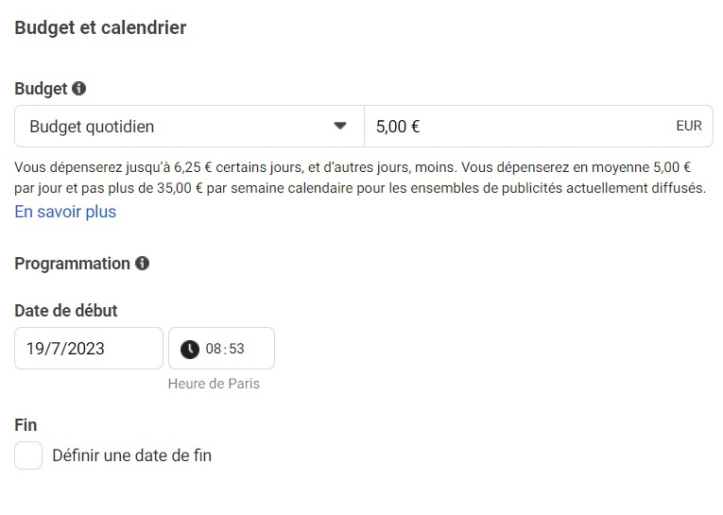723x515 pixels.
Task: Click the Budget et calendrier section heading
Action: (x=100, y=27)
